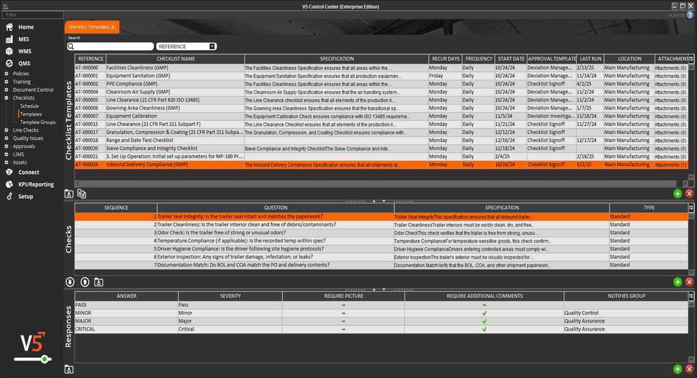Screen dimensions: 697x378
Task: Open the MES module icon
Action: 9,39
